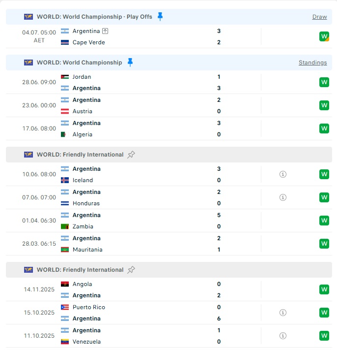
Task: Click the W badge for Jordan match
Action: 324,82
